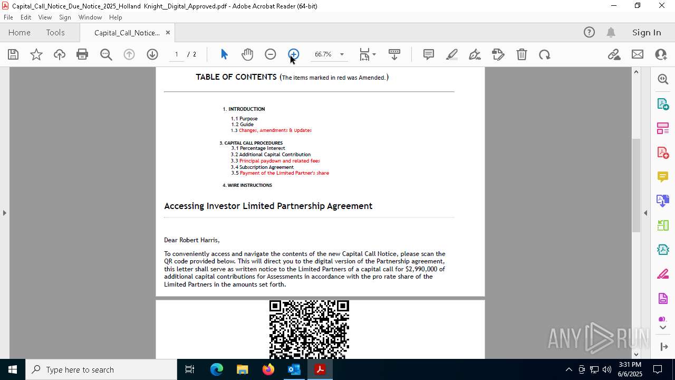Open the pink page layout tool in right pane
675x380 pixels.
point(663,128)
